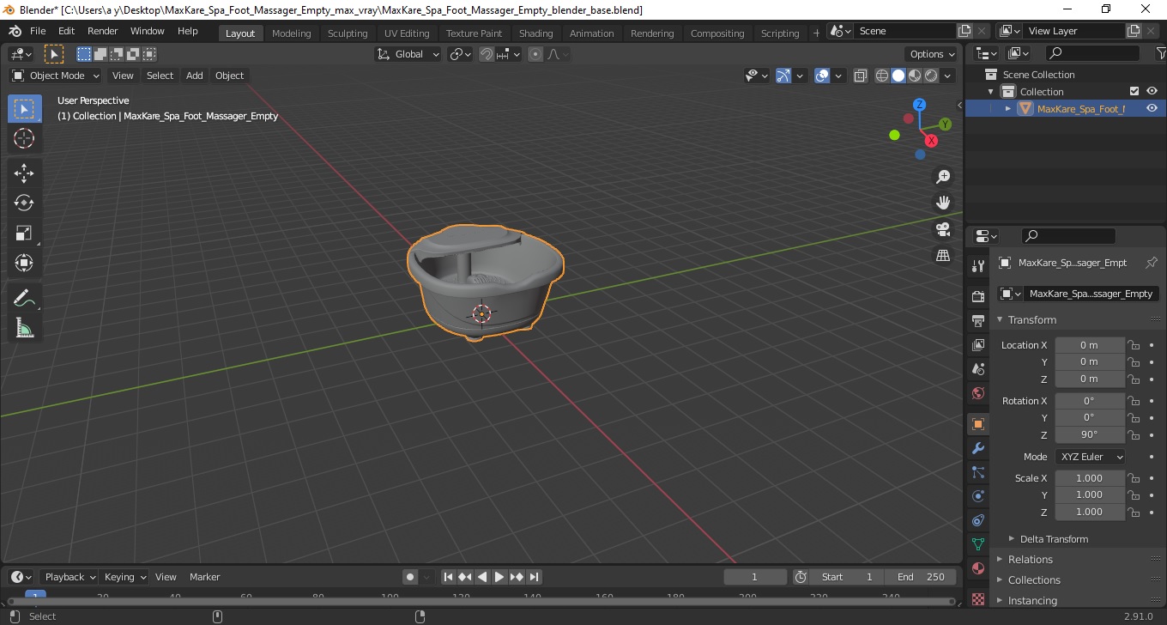Select the Scale tool

24,233
